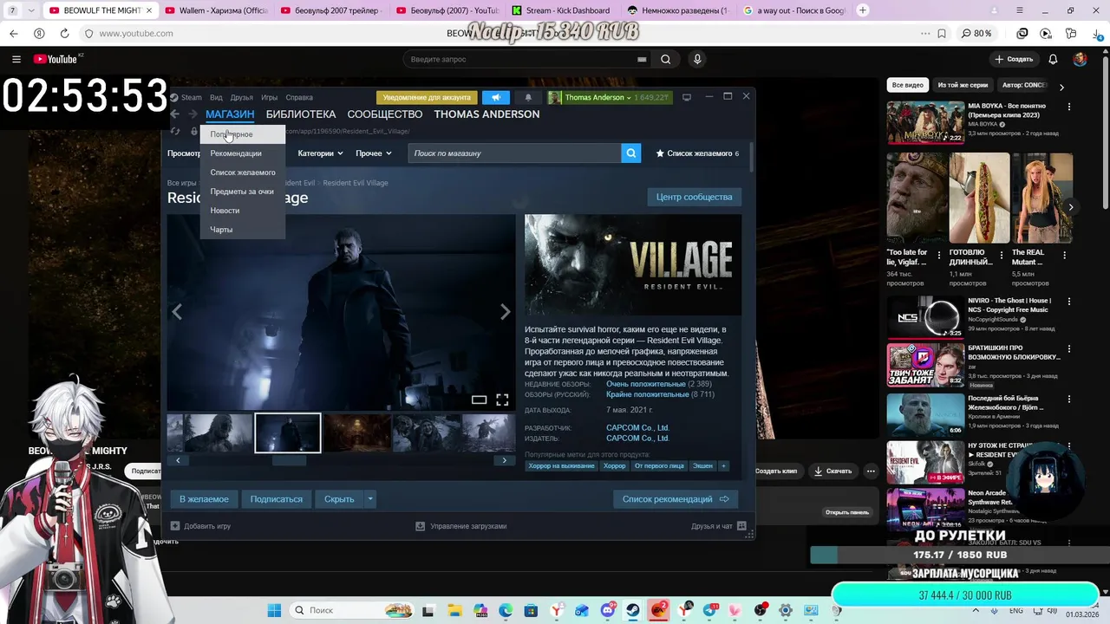Open the Steam announcements megaphone icon

(x=496, y=98)
